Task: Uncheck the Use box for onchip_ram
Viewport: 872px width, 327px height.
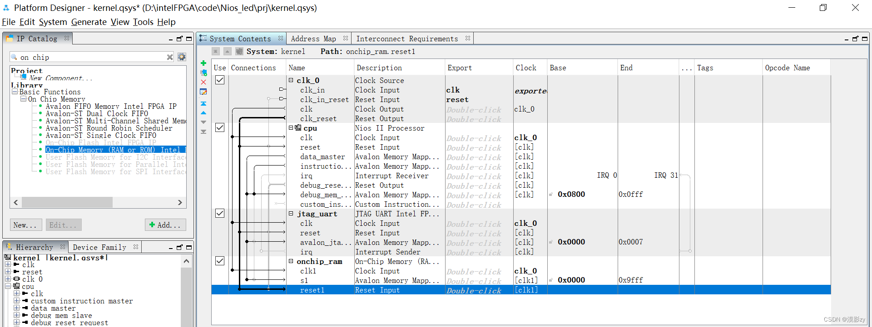Action: click(220, 261)
